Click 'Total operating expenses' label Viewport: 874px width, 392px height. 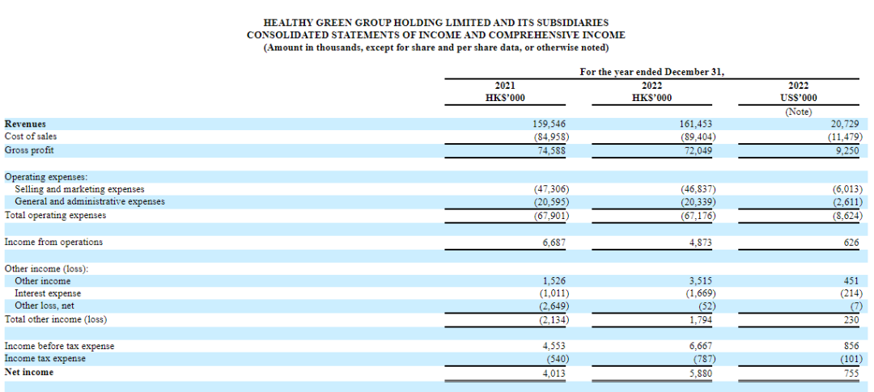click(55, 215)
